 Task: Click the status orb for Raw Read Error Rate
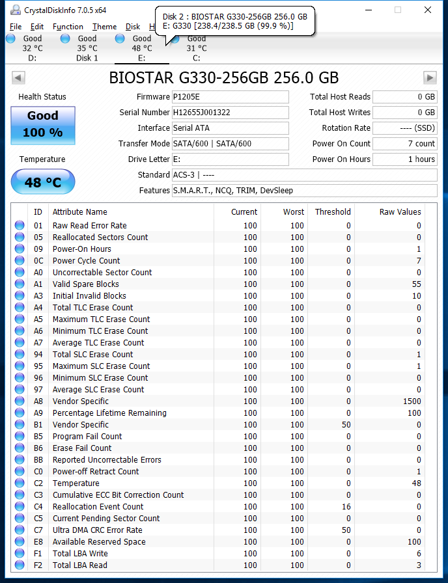click(x=20, y=226)
